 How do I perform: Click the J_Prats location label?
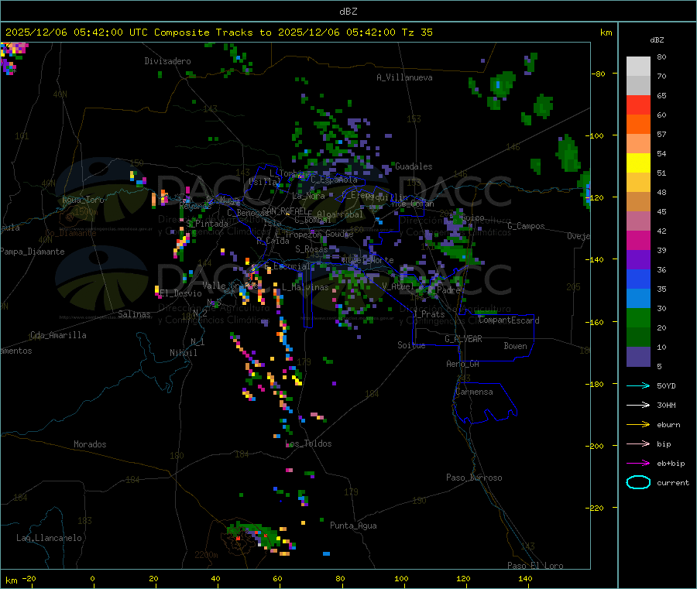point(428,314)
